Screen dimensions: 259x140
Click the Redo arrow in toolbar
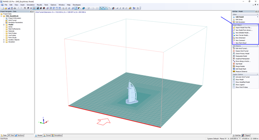[x=21, y=8]
